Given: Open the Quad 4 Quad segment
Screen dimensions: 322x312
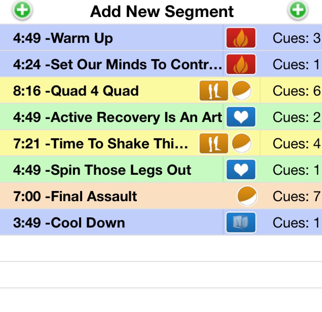Looking at the screenshot, I should pyautogui.click(x=161, y=91).
